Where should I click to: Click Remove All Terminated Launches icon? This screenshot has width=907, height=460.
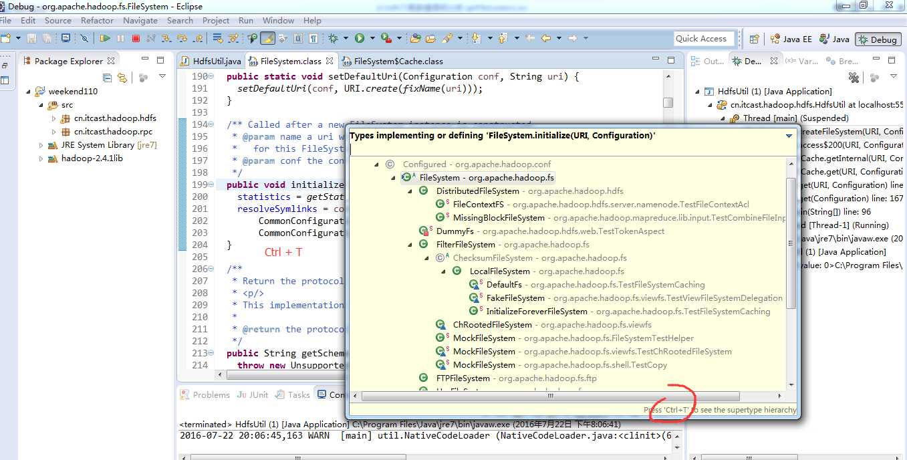(x=854, y=78)
